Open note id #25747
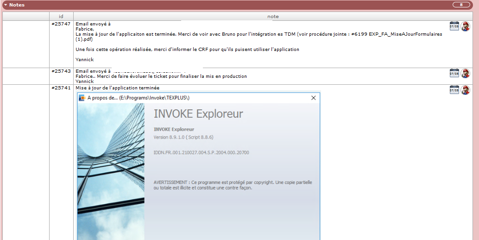 point(61,24)
